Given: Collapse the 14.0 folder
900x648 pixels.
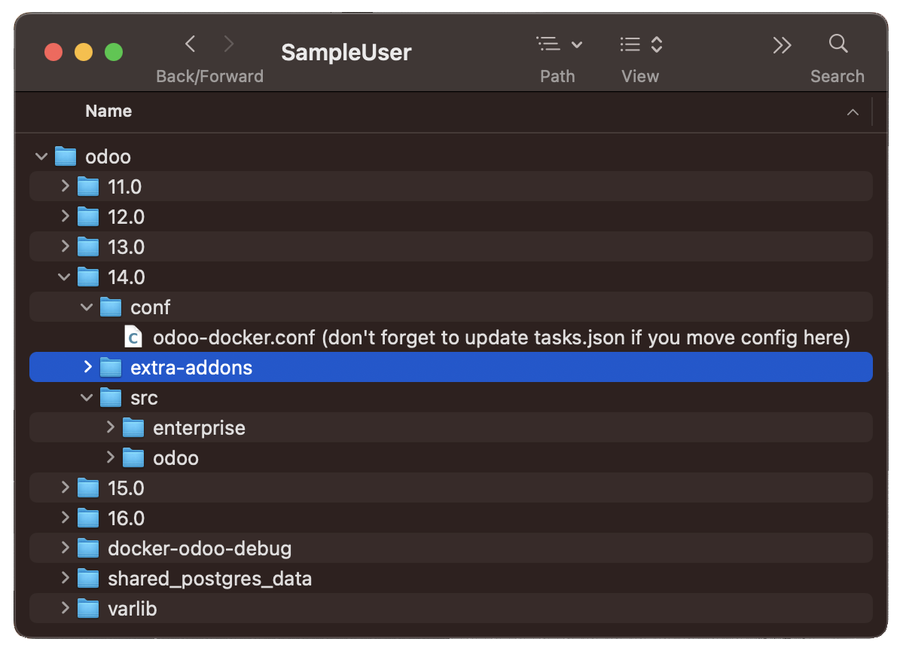Looking at the screenshot, I should click(65, 277).
